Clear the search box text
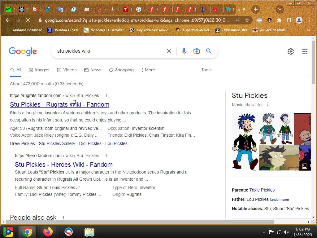317x238 pixels. 169,51
